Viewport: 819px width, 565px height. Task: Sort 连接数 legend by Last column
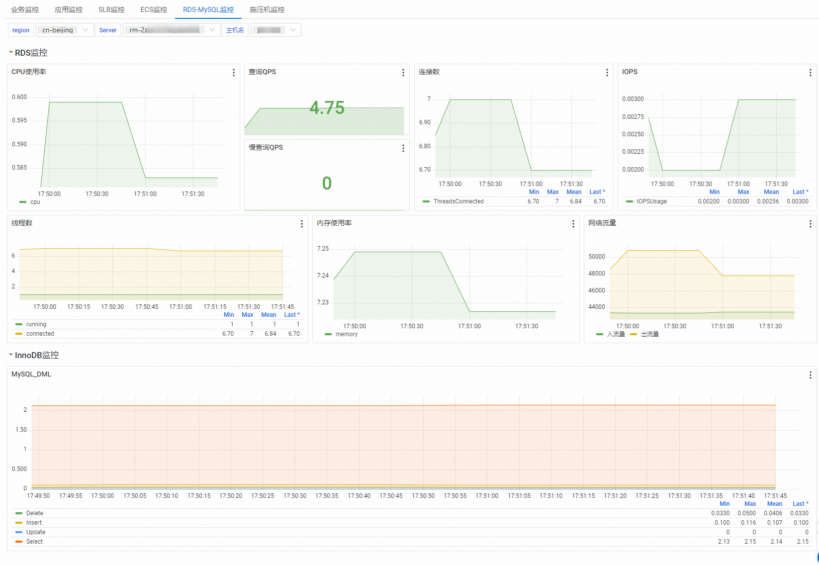(x=597, y=192)
